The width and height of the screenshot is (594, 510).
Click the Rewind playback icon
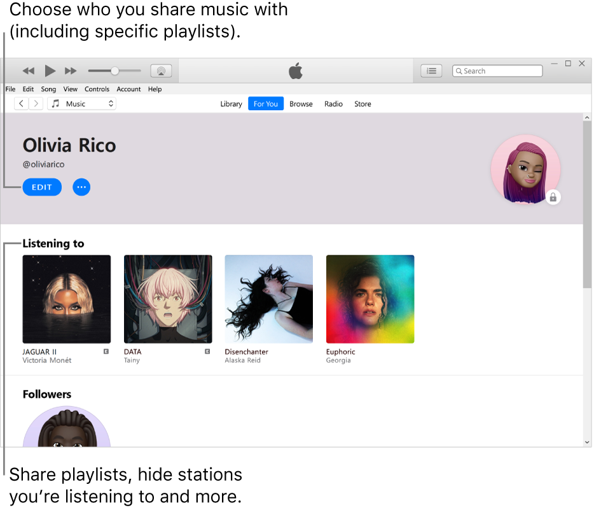pos(28,71)
